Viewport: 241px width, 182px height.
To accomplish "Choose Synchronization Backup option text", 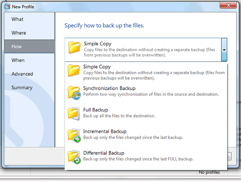I will (x=109, y=88).
